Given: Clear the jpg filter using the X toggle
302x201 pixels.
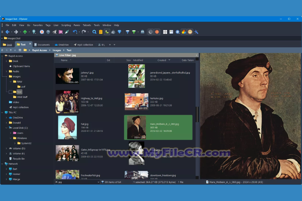Looking at the screenshot, I should 57,182.
